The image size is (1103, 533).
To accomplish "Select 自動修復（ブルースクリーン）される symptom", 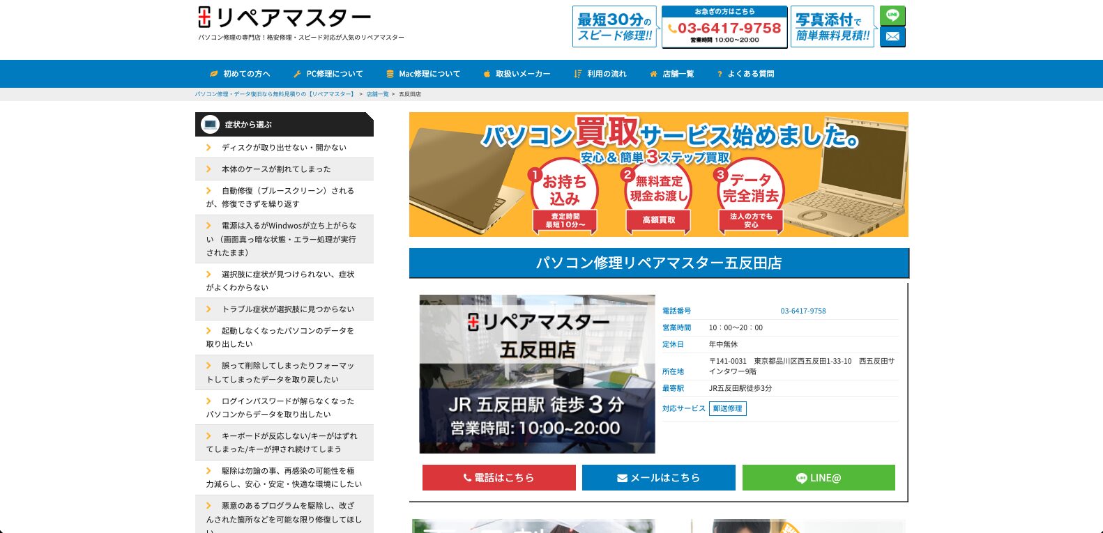I will click(x=284, y=197).
